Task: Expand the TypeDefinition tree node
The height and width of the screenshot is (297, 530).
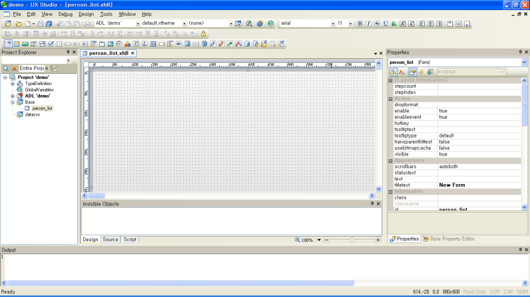Action: point(13,84)
